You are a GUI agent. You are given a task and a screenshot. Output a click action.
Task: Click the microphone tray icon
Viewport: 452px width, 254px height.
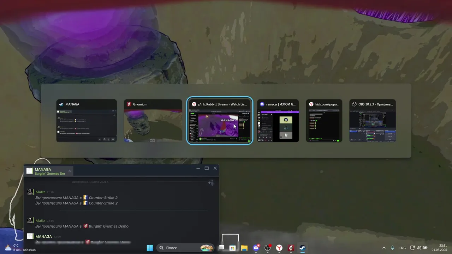coord(393,248)
